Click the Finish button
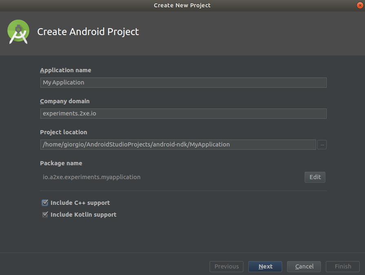 343,266
